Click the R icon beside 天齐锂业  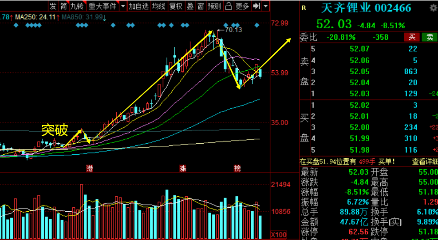304,8
